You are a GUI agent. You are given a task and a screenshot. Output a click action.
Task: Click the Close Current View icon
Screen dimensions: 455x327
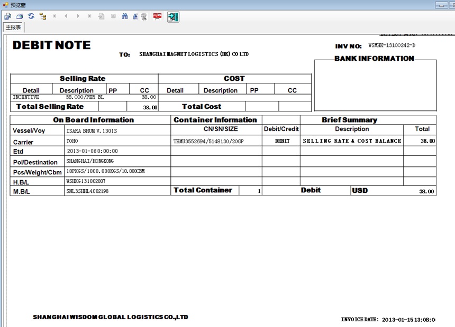tap(113, 16)
